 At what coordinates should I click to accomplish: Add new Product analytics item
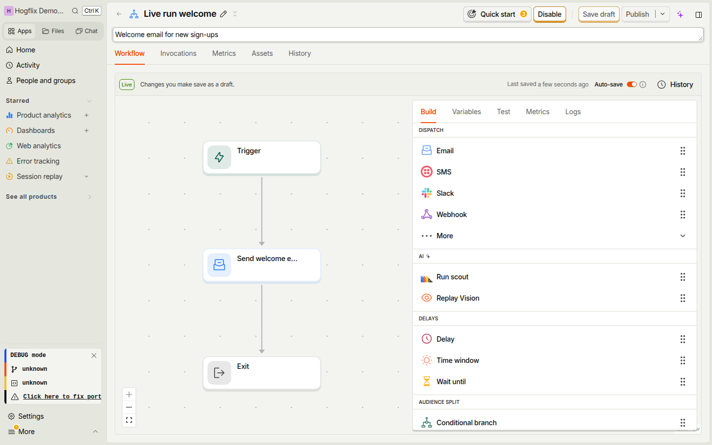click(87, 115)
